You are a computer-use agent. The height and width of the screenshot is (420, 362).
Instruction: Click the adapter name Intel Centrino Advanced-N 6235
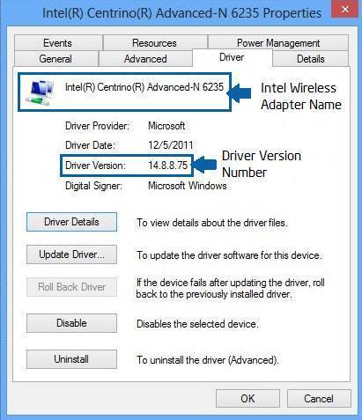coord(144,87)
